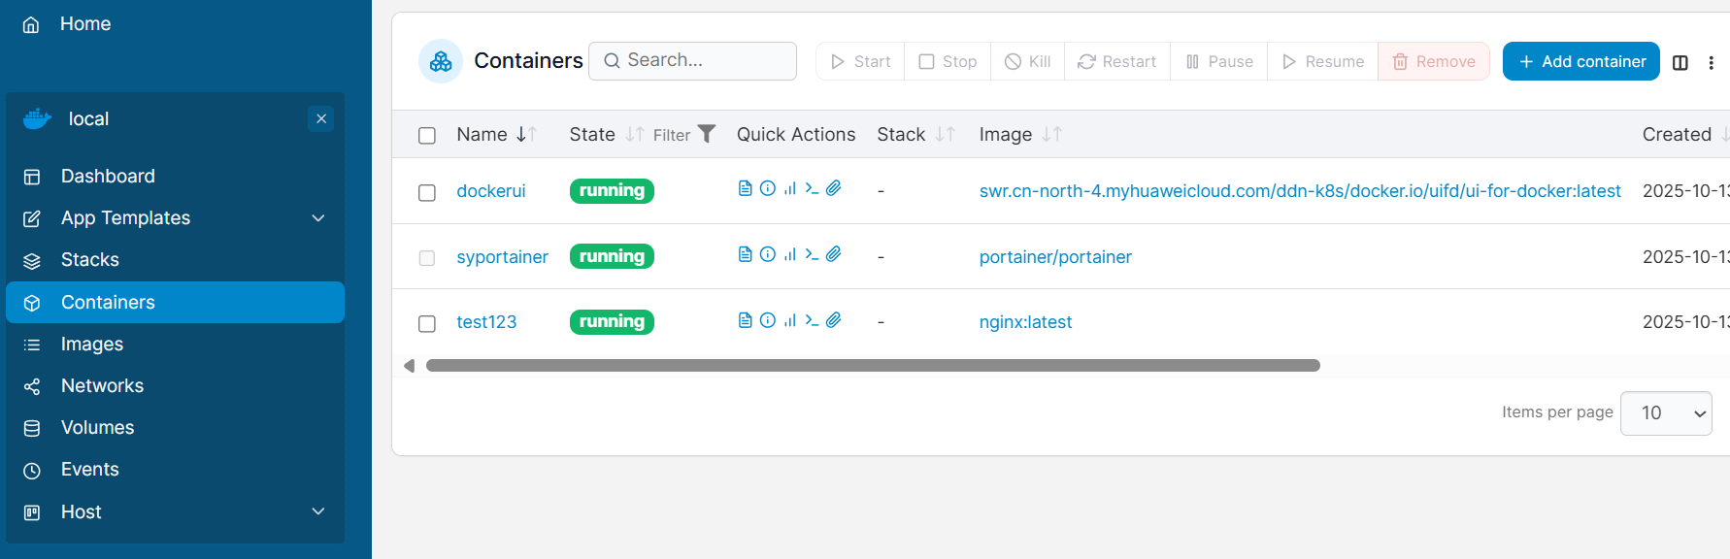Toggle the select-all containers checkbox

[427, 135]
